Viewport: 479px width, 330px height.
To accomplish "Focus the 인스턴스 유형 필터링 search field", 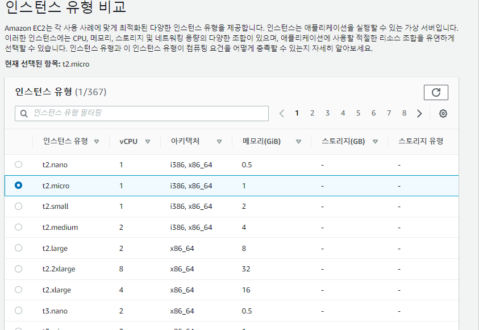I will click(x=141, y=113).
